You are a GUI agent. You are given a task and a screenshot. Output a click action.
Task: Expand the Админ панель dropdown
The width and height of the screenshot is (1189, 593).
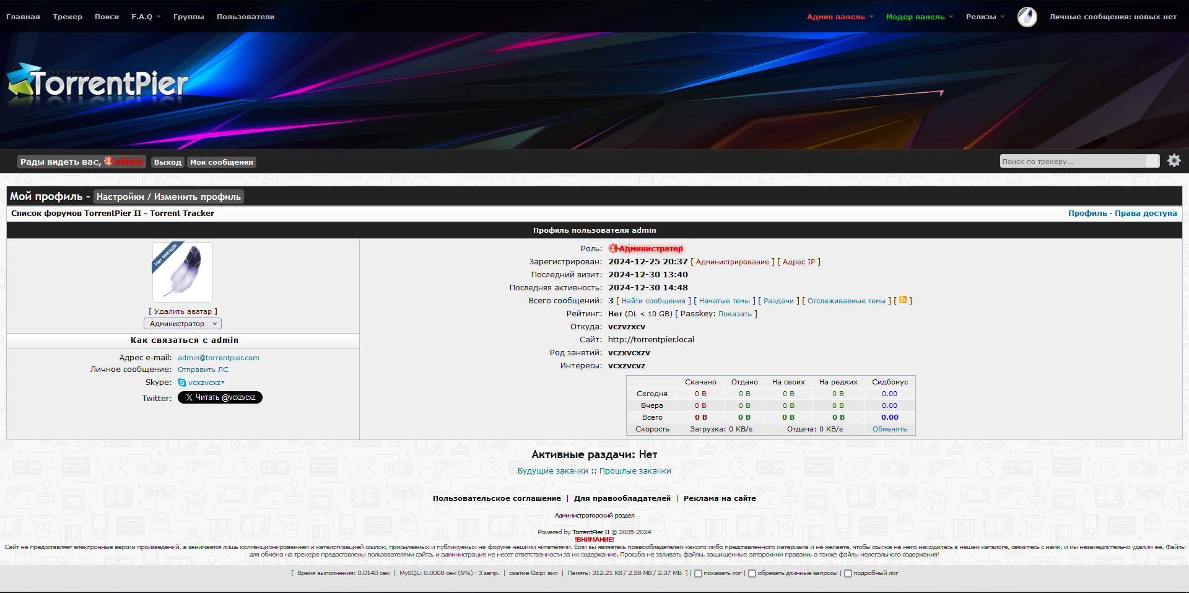click(x=839, y=17)
